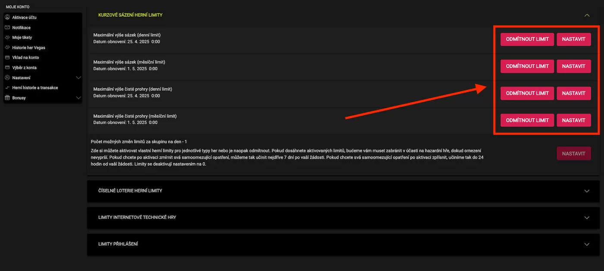Expand the Číselné loterie herní limity section
This screenshot has width=604, height=271.
point(586,191)
